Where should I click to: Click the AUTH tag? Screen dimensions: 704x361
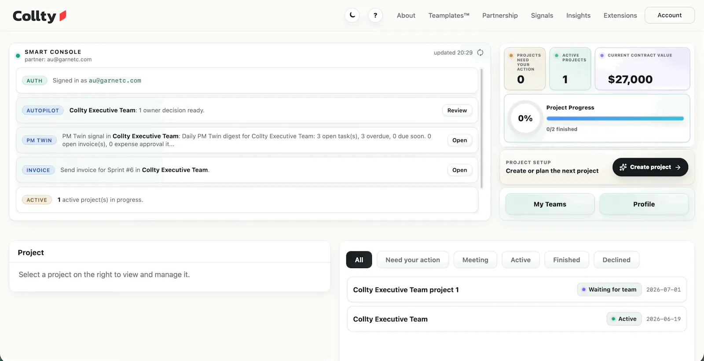[x=34, y=81]
